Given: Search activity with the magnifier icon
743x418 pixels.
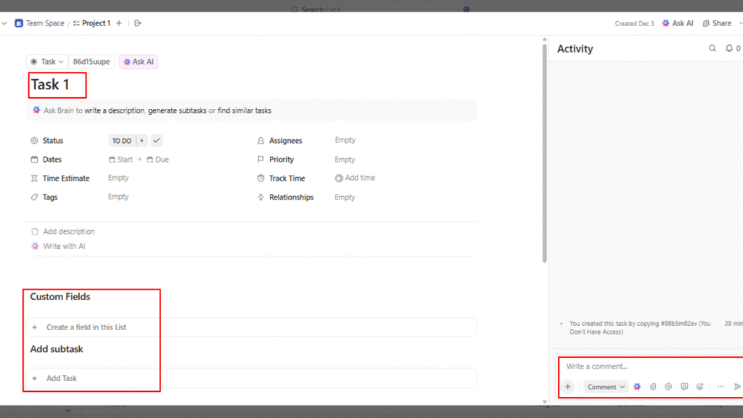Looking at the screenshot, I should point(712,49).
